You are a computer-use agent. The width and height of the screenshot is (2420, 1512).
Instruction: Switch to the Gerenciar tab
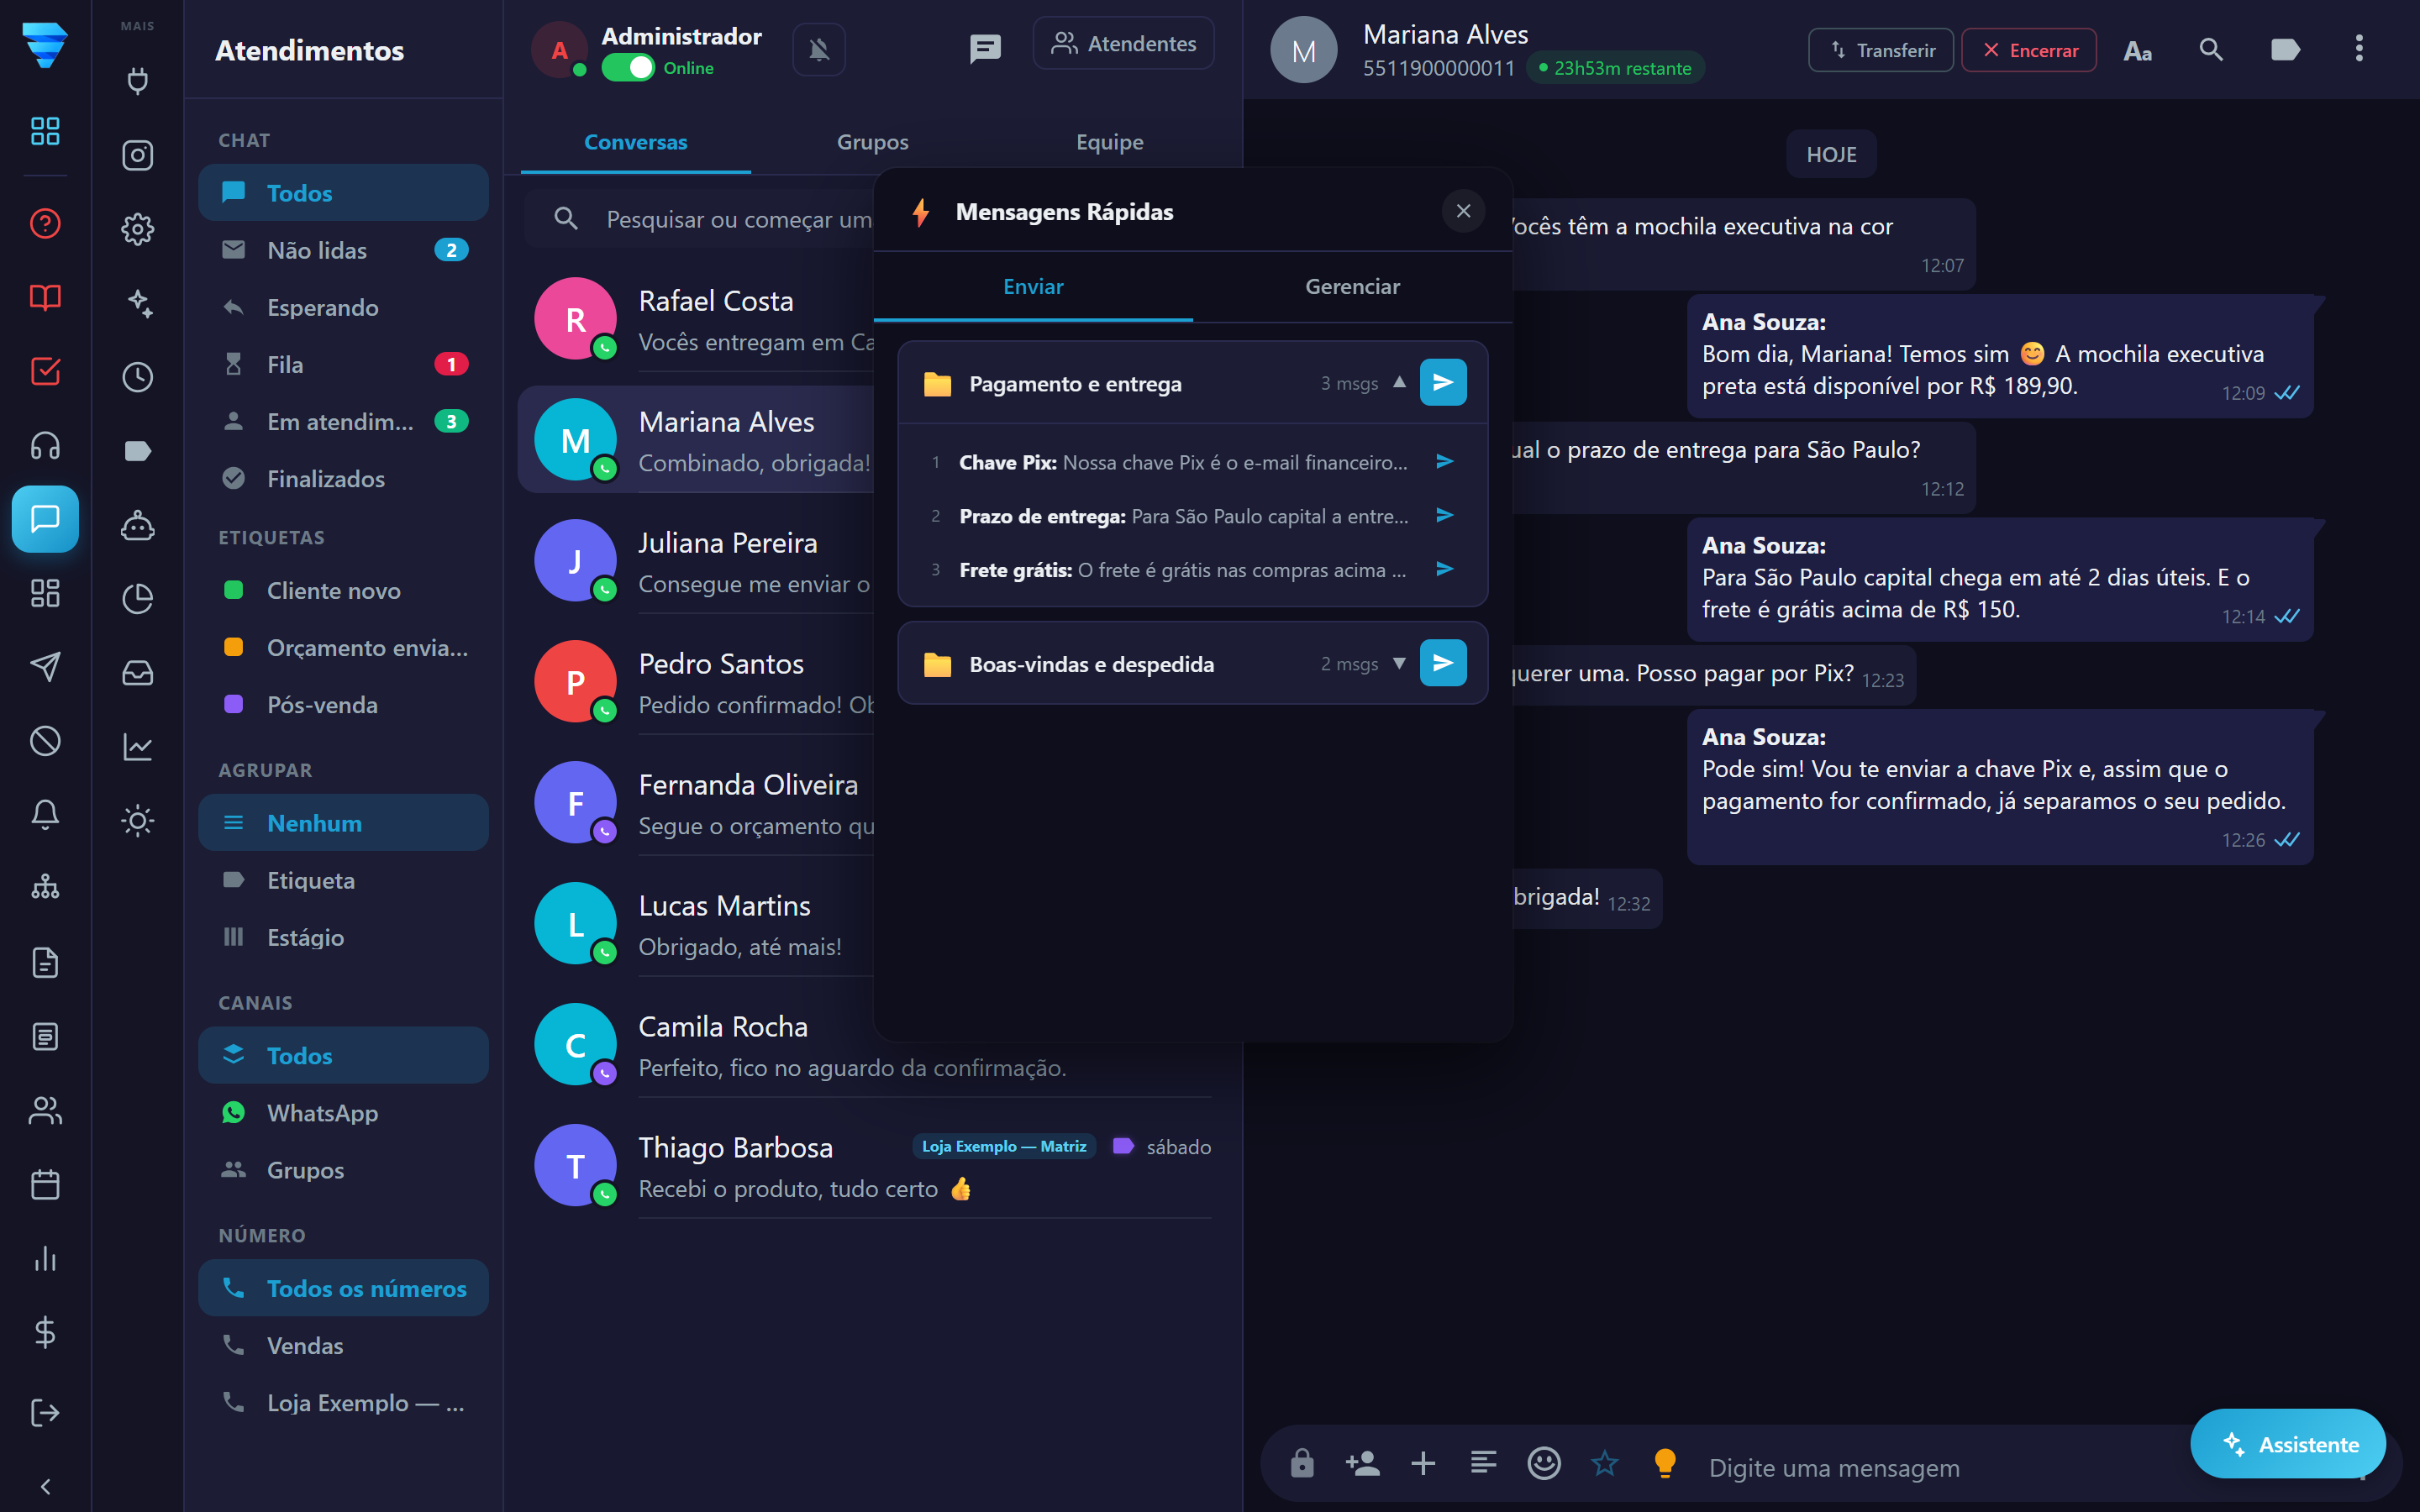[x=1352, y=287]
